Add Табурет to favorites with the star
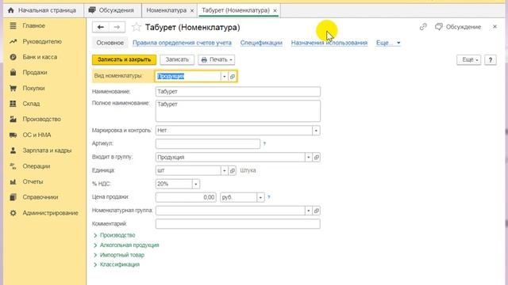The width and height of the screenshot is (508, 285). [137, 27]
